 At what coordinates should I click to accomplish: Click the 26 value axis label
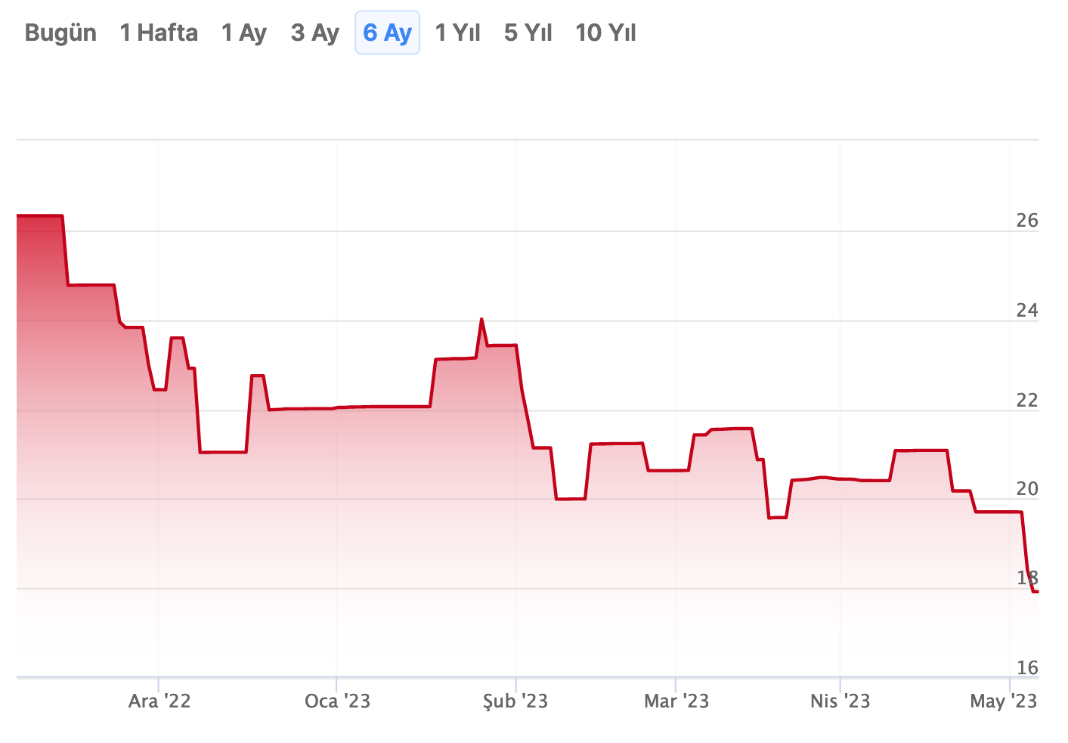click(x=1027, y=221)
